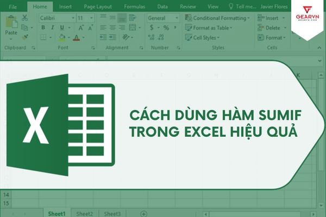326x217 pixels.
Task: Decrease font size with smaller A
Action: [x=90, y=28]
